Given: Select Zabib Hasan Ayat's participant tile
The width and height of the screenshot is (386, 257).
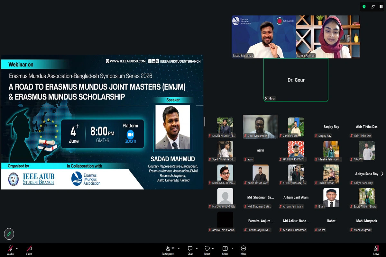Looking at the screenshot, I should pos(261,174).
